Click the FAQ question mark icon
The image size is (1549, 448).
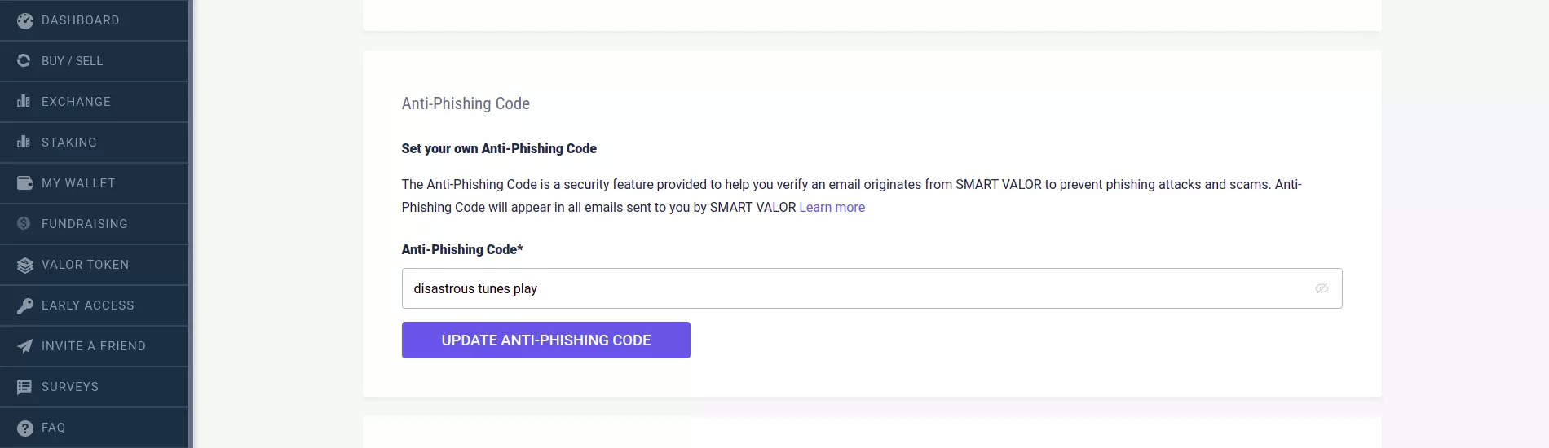click(x=25, y=428)
